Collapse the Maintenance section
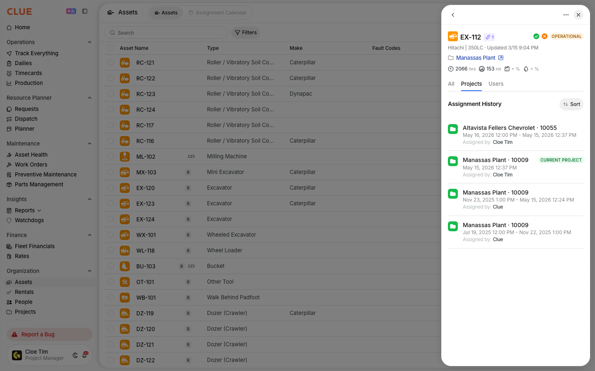This screenshot has width=595, height=371. (x=90, y=143)
